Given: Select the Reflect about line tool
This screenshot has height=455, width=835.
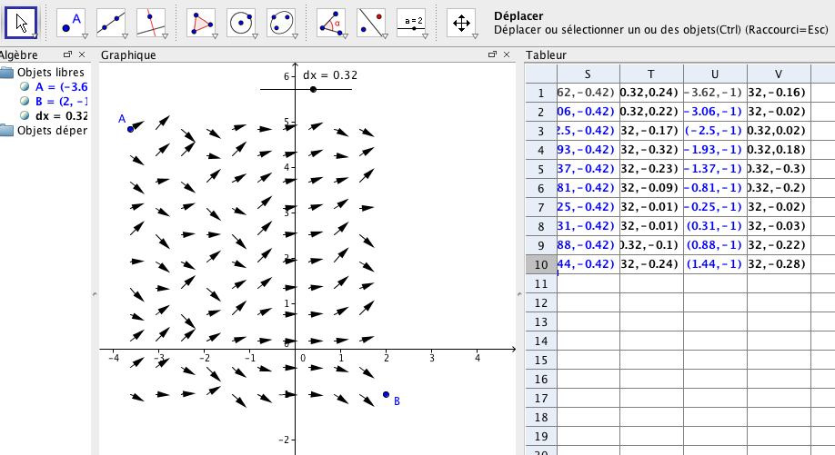Looking at the screenshot, I should 371,22.
